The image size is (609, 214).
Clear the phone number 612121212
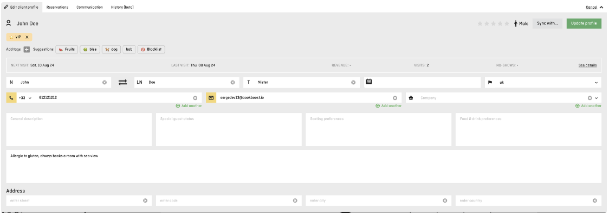(x=195, y=98)
